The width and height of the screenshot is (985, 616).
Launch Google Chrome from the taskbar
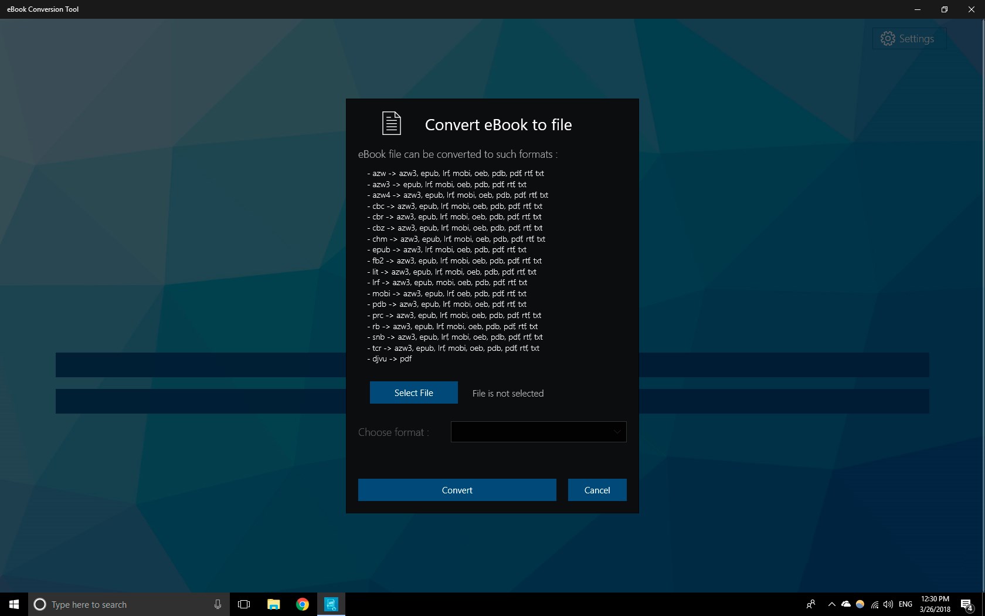[303, 604]
